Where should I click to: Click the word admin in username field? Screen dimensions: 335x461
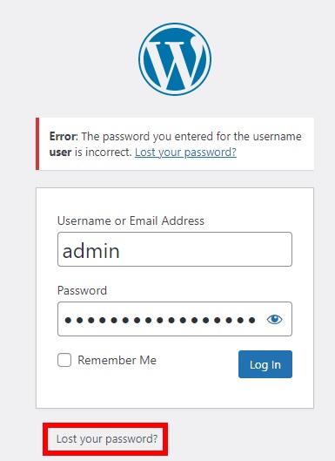(x=91, y=251)
